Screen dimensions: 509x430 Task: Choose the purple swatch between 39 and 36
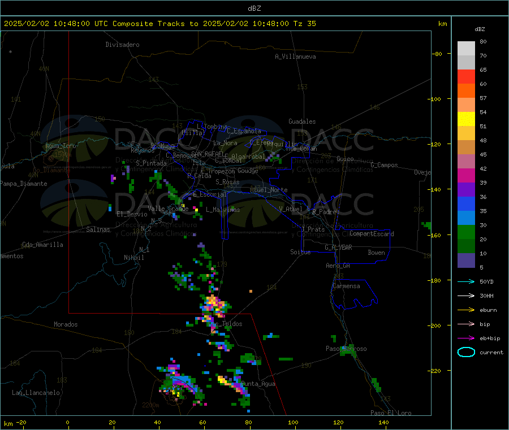(466, 190)
